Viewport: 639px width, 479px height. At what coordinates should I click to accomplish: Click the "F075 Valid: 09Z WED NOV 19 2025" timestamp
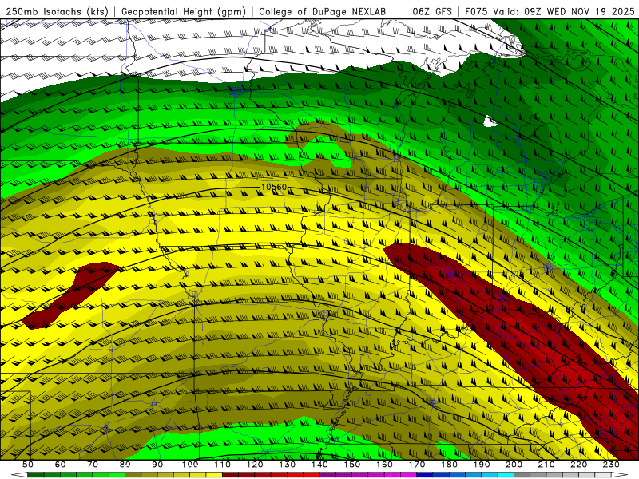550,11
